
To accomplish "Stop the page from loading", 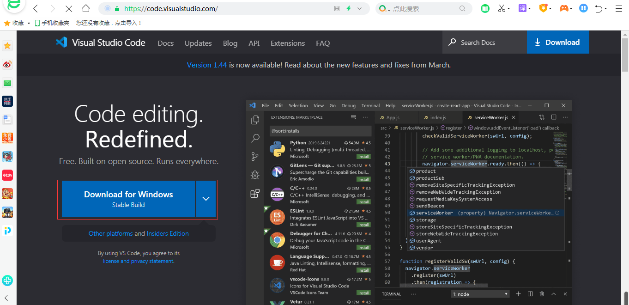I will point(69,8).
